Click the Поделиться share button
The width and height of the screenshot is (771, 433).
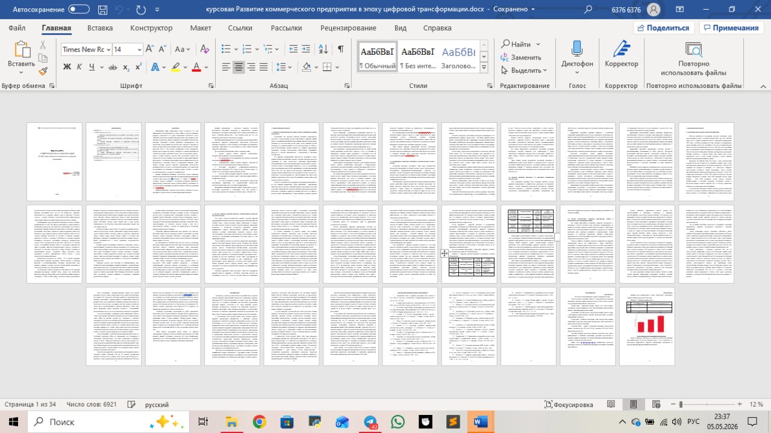[663, 28]
